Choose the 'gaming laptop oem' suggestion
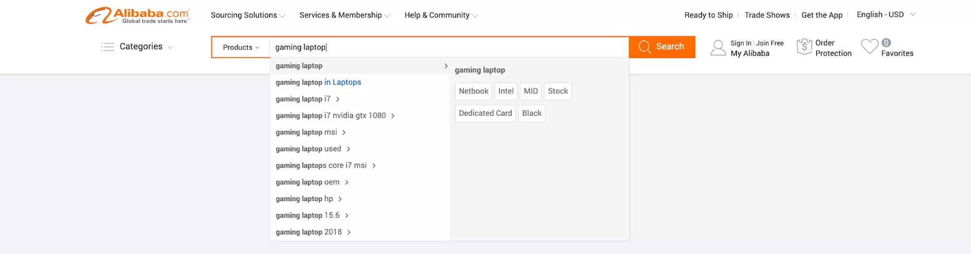 (x=360, y=182)
